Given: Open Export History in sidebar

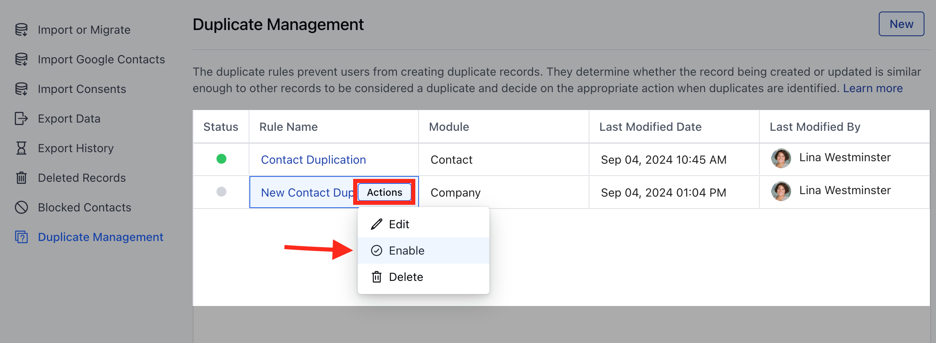Looking at the screenshot, I should click(x=76, y=148).
